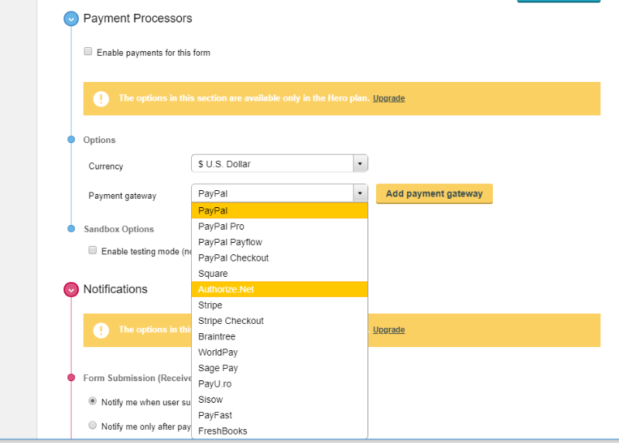
Task: Collapse the Payment Processors section chevron
Action: (71, 19)
